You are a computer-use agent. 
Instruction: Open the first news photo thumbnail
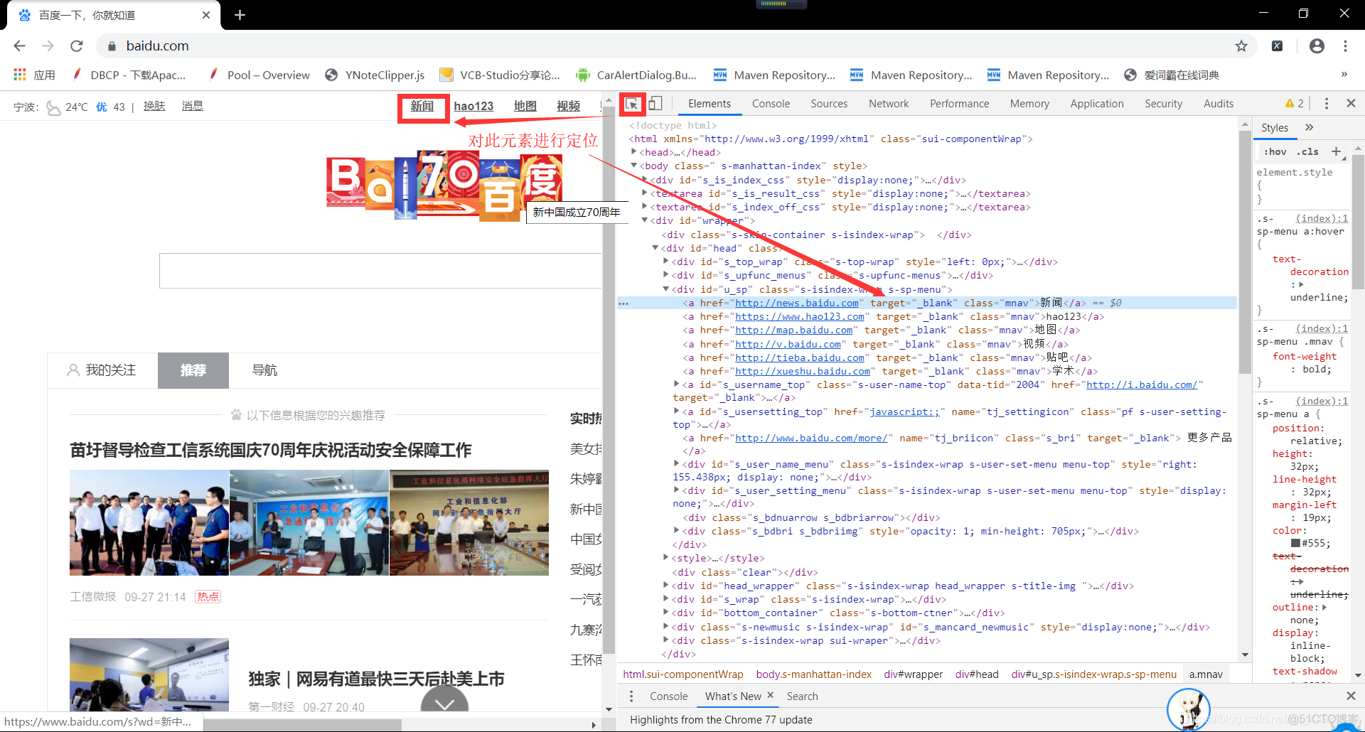[149, 522]
